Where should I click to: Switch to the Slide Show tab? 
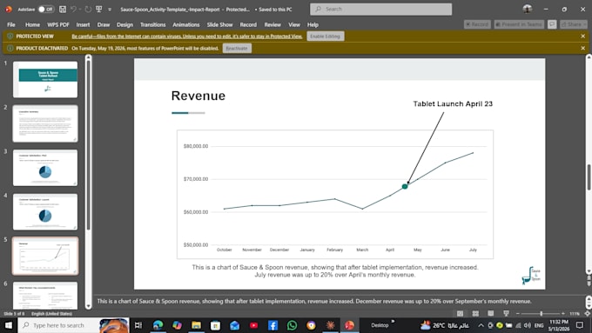(219, 24)
